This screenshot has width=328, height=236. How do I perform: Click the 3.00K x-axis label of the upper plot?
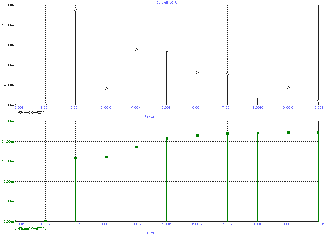[x=106, y=108]
